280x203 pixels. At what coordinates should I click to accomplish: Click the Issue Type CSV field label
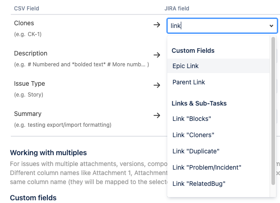(x=29, y=83)
